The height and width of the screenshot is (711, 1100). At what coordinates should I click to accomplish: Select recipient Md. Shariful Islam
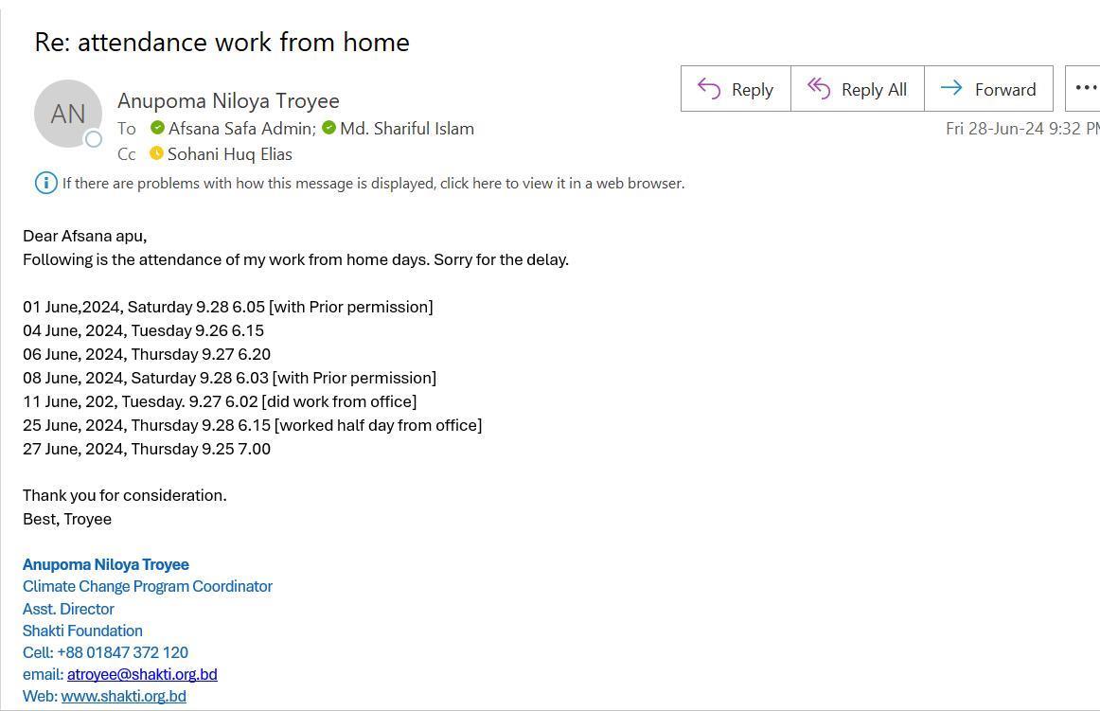tap(407, 129)
